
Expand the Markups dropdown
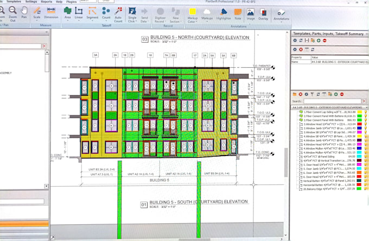pos(207,21)
